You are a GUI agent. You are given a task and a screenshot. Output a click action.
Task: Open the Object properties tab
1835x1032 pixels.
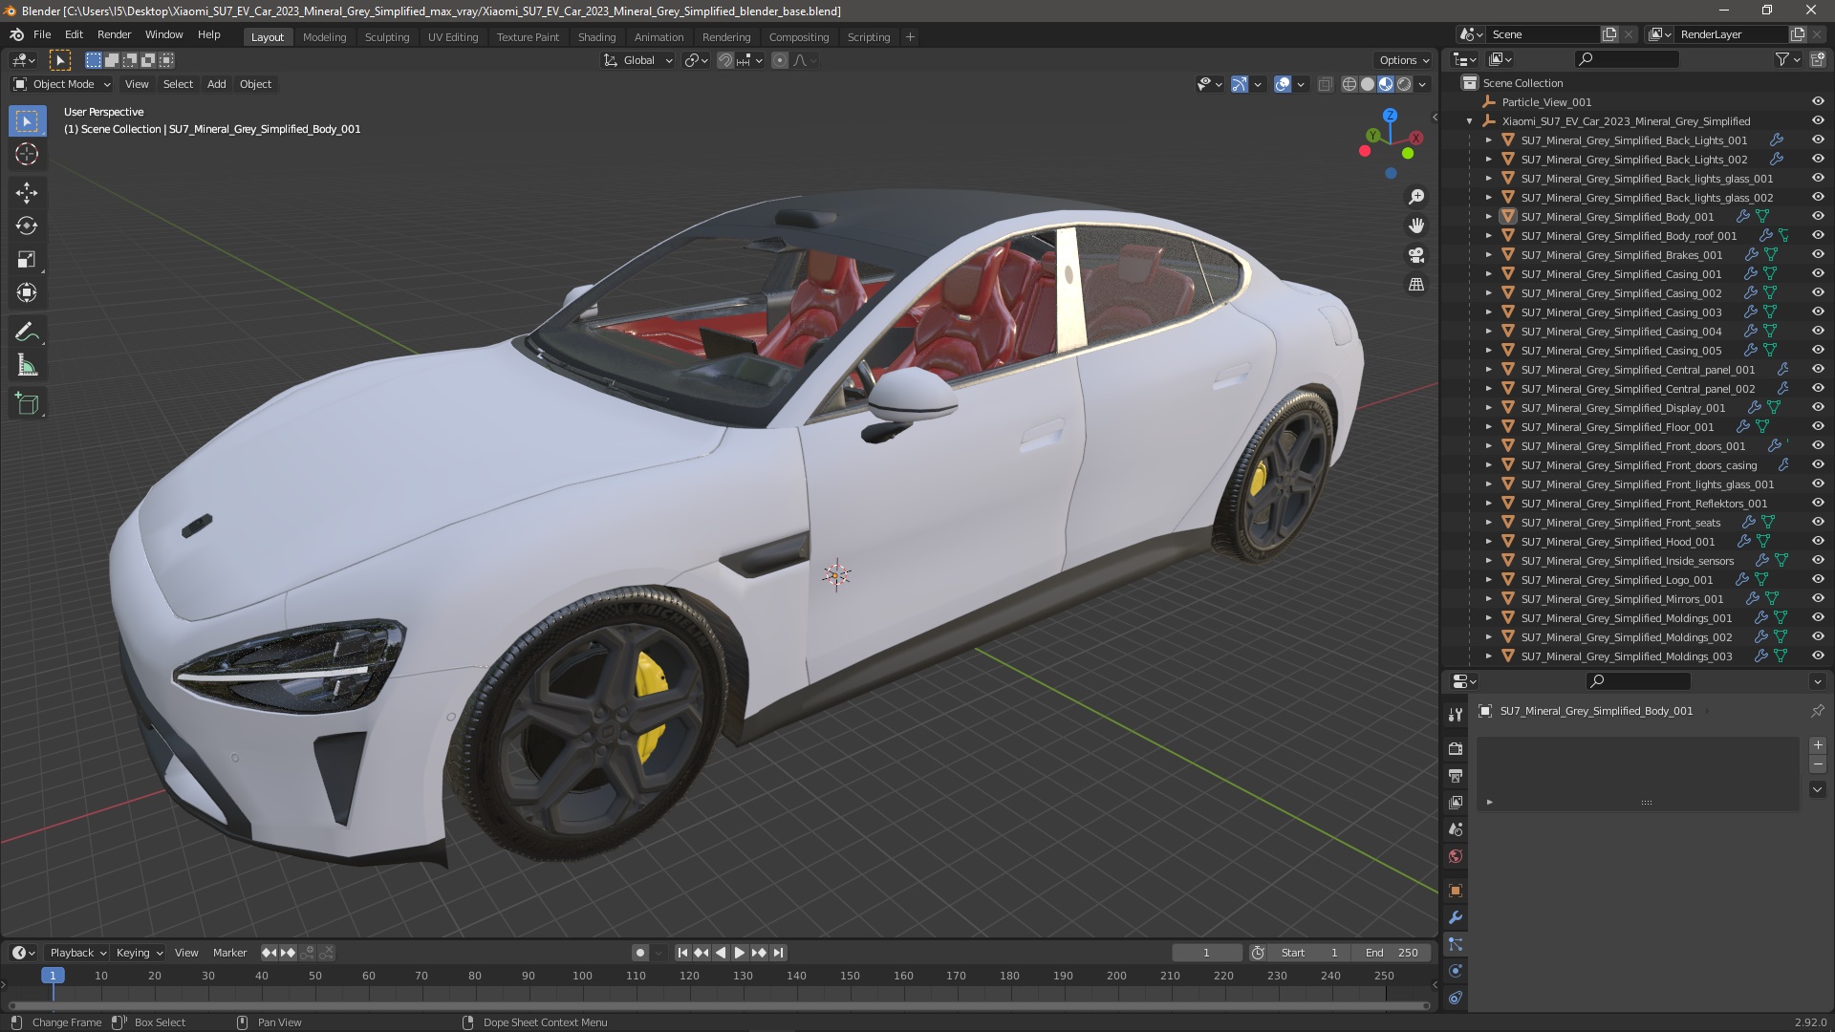[x=1456, y=891]
